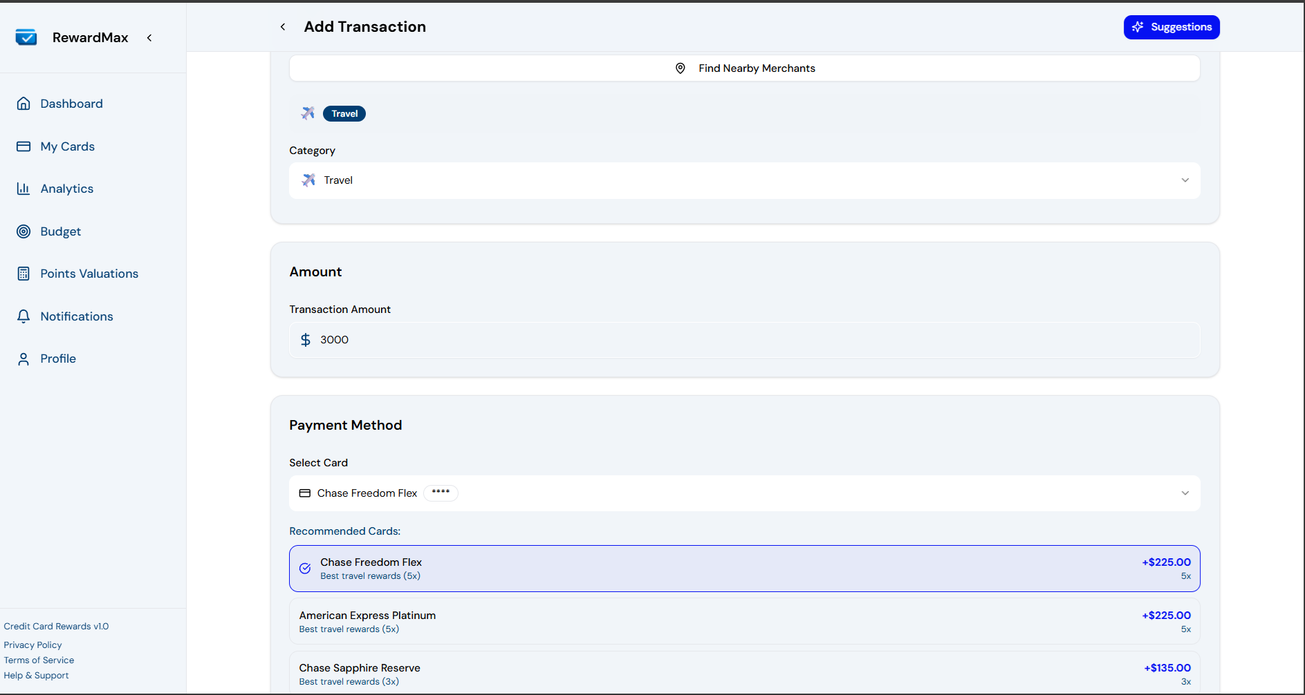
Task: Click the +$135.00 reward value
Action: point(1167,668)
